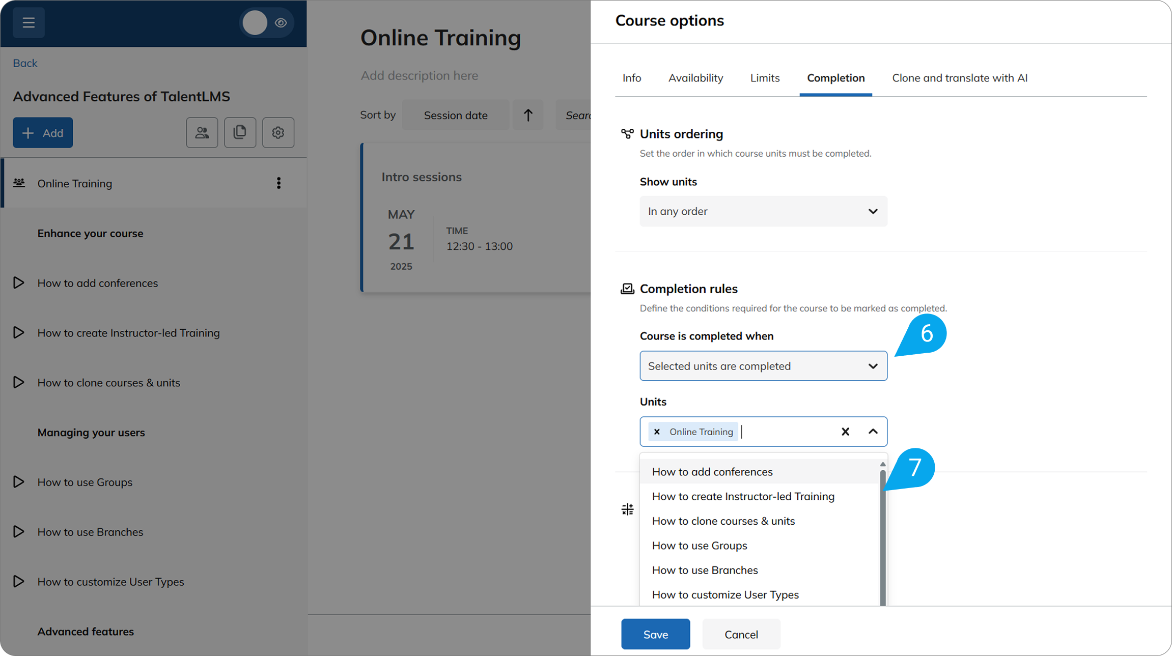Collapse Units dropdown chevron
The height and width of the screenshot is (656, 1172).
[x=873, y=432]
